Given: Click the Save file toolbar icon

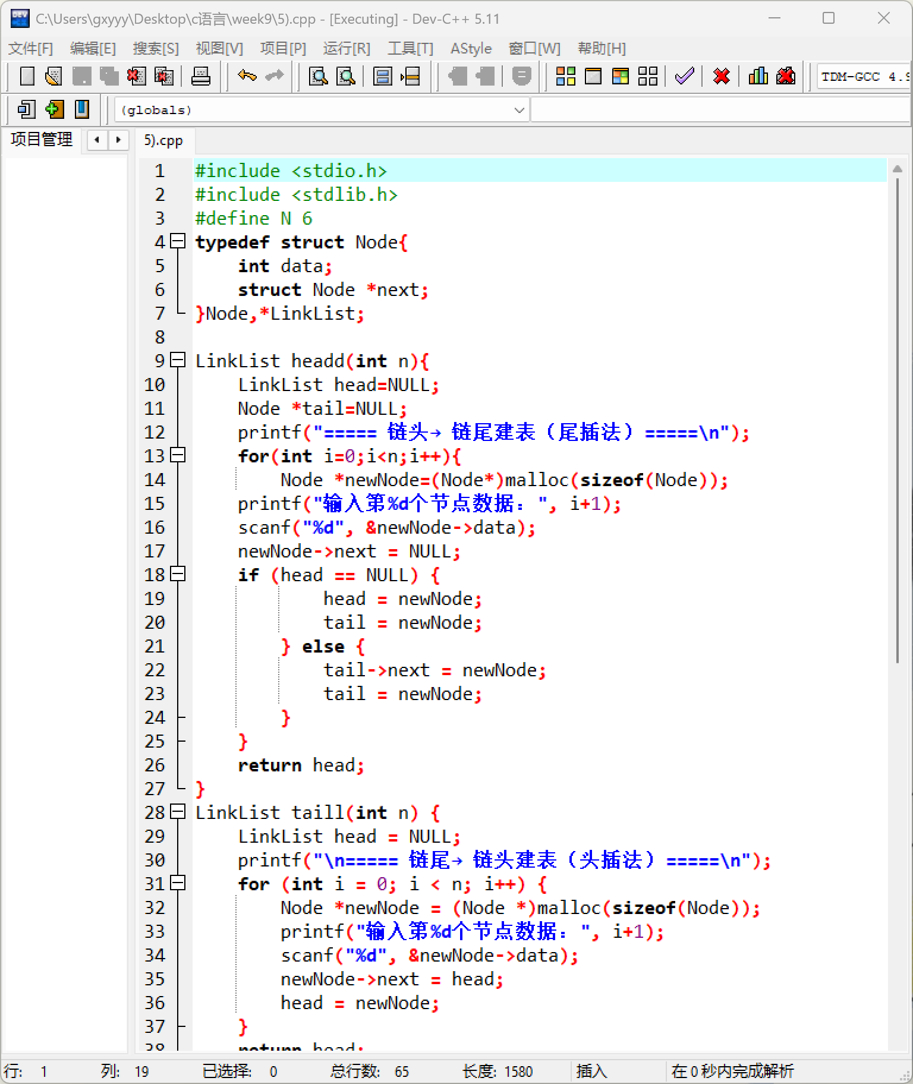Looking at the screenshot, I should click(81, 76).
